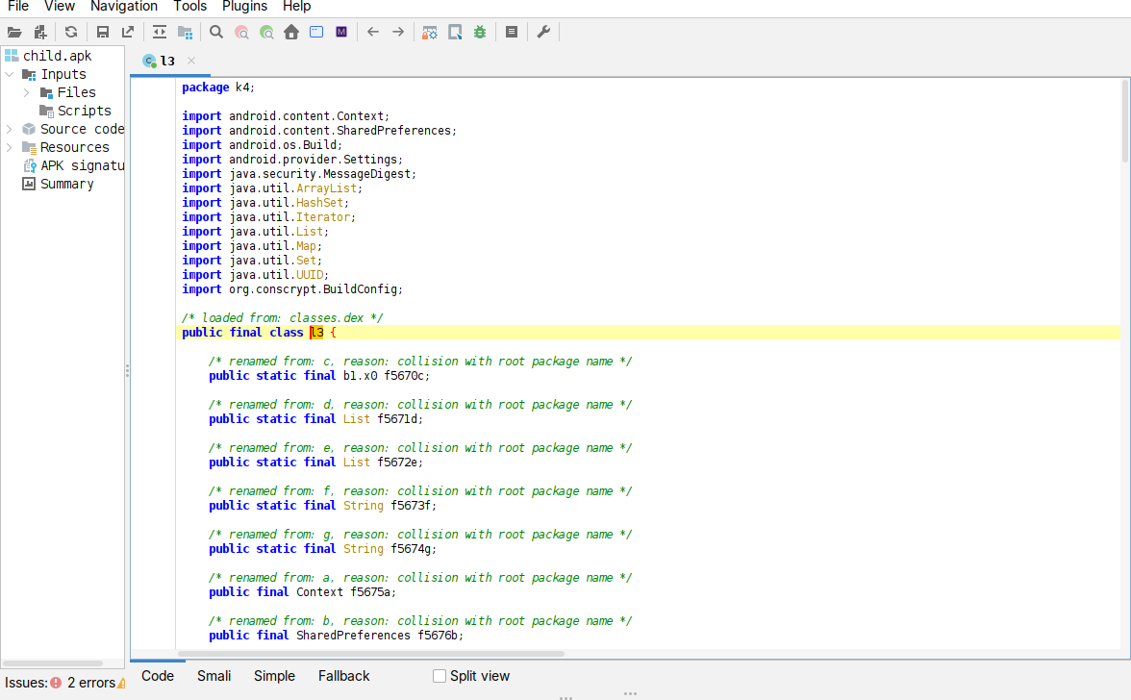Screen dimensions: 1131x700
Task: Expand the Resources tree node
Action: [10, 147]
